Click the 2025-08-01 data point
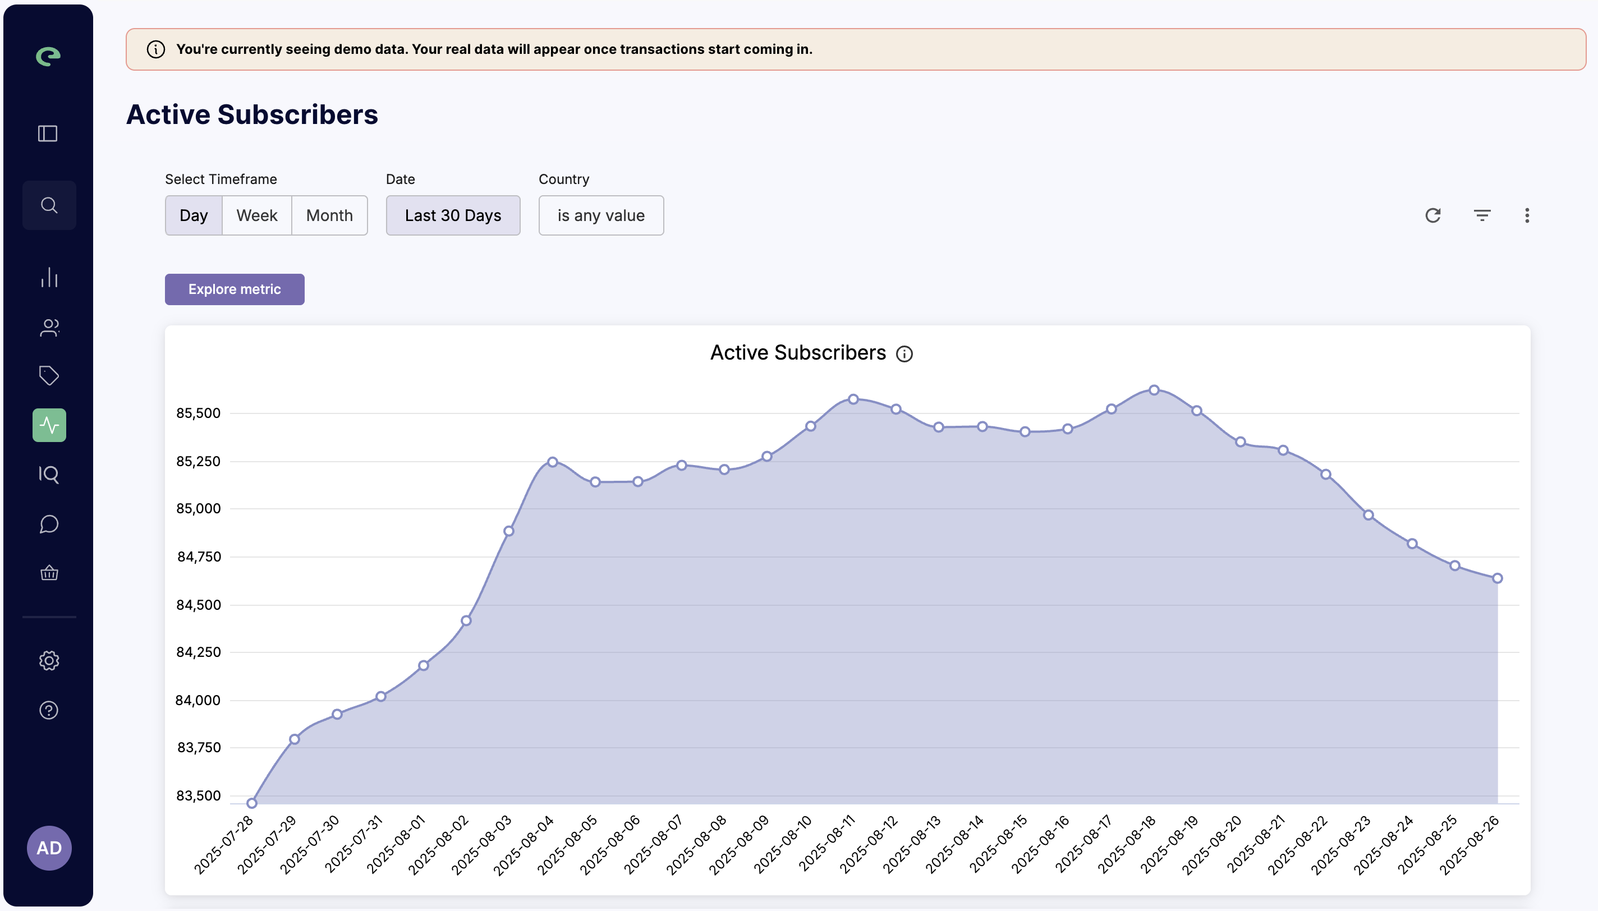This screenshot has height=911, width=1598. (424, 665)
